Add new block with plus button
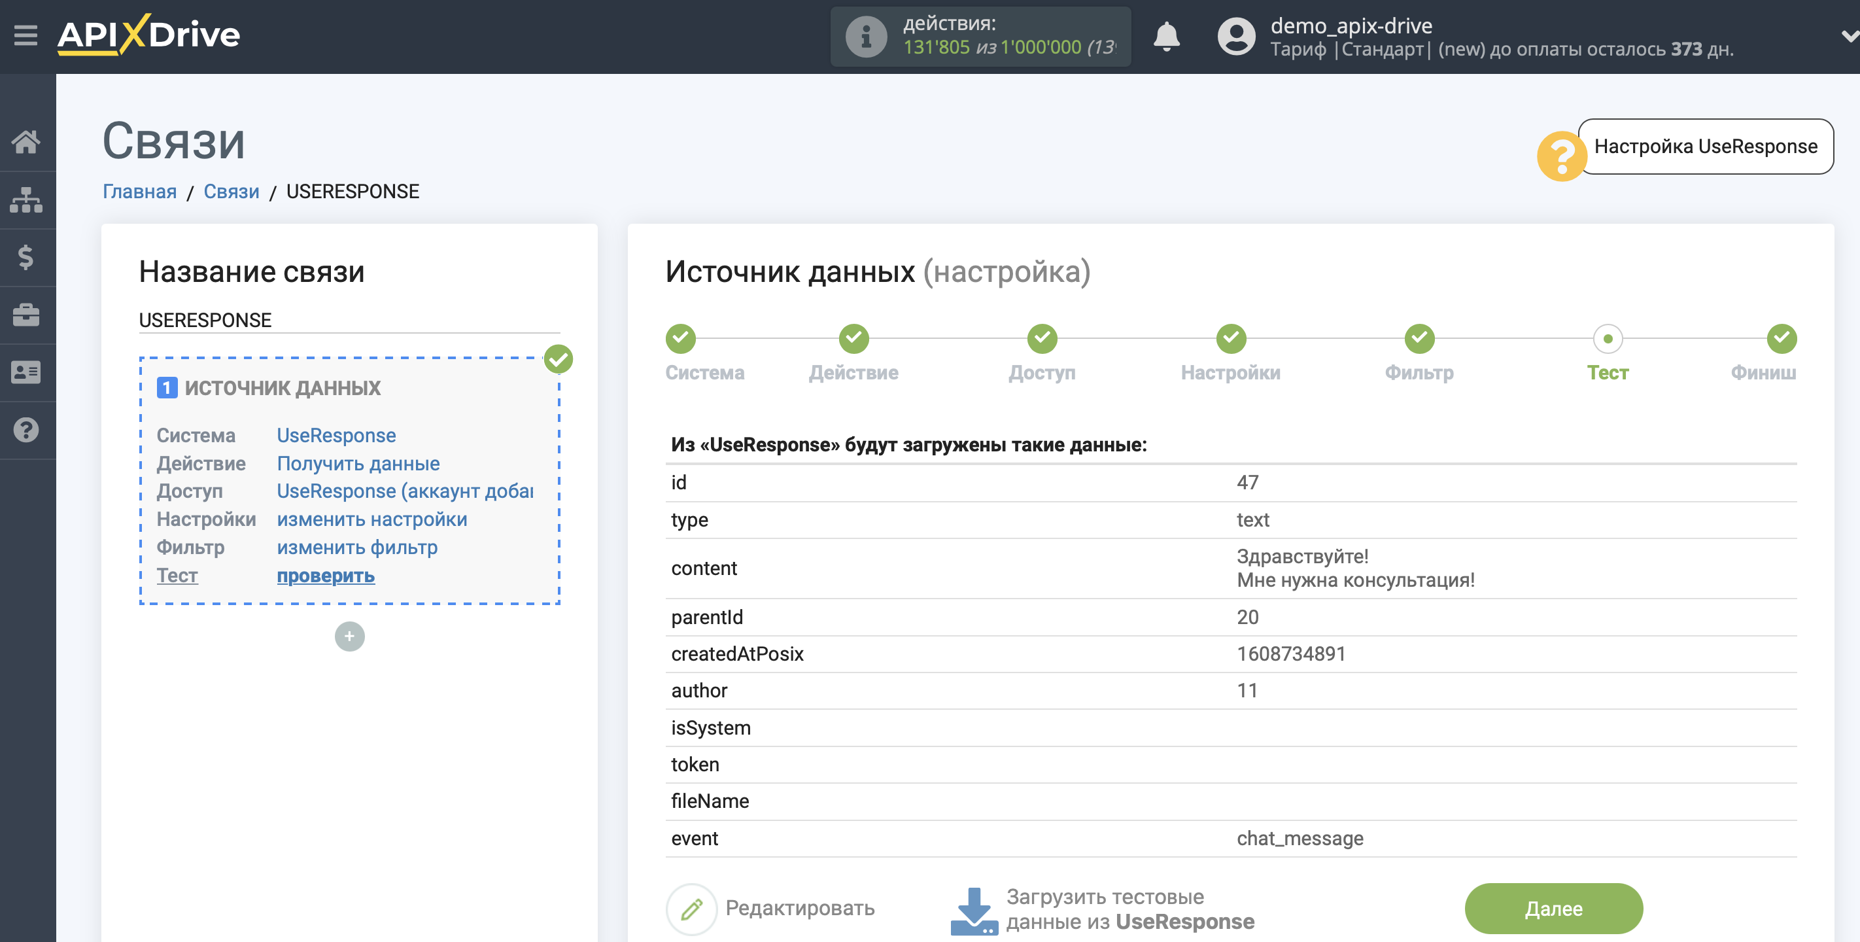 (x=349, y=637)
